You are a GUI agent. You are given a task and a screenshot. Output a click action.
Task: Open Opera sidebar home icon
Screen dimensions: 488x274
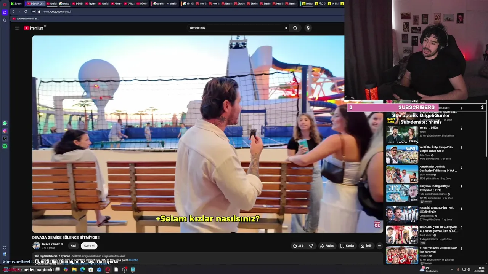[x=5, y=12]
